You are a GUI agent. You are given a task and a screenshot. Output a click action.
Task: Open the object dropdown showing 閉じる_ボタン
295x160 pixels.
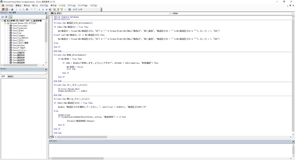click(169, 13)
